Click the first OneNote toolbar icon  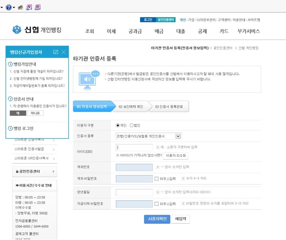click(x=29, y=7)
